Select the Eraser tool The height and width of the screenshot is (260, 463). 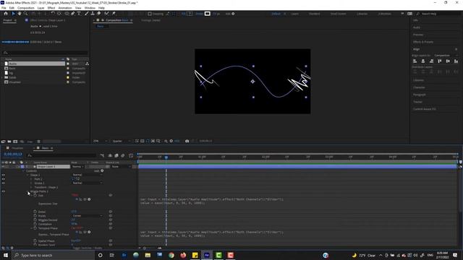(99, 14)
